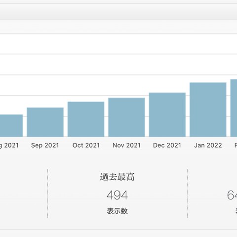Click the Jan 2022 axis label
This screenshot has width=237, height=237.
(x=208, y=145)
